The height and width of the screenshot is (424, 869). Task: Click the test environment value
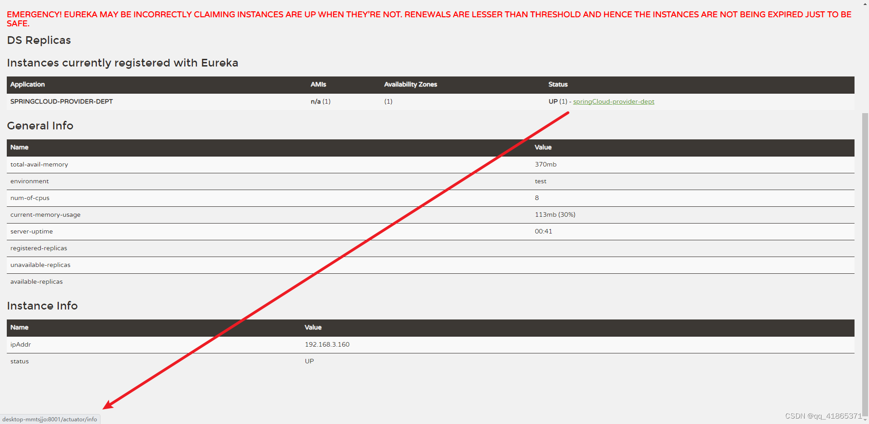click(540, 181)
